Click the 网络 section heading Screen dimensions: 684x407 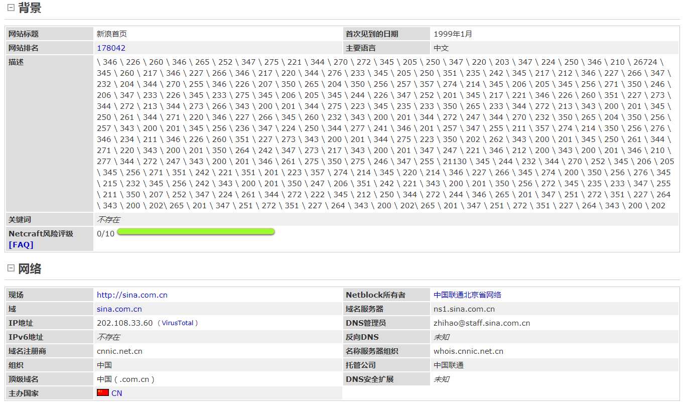tap(30, 268)
